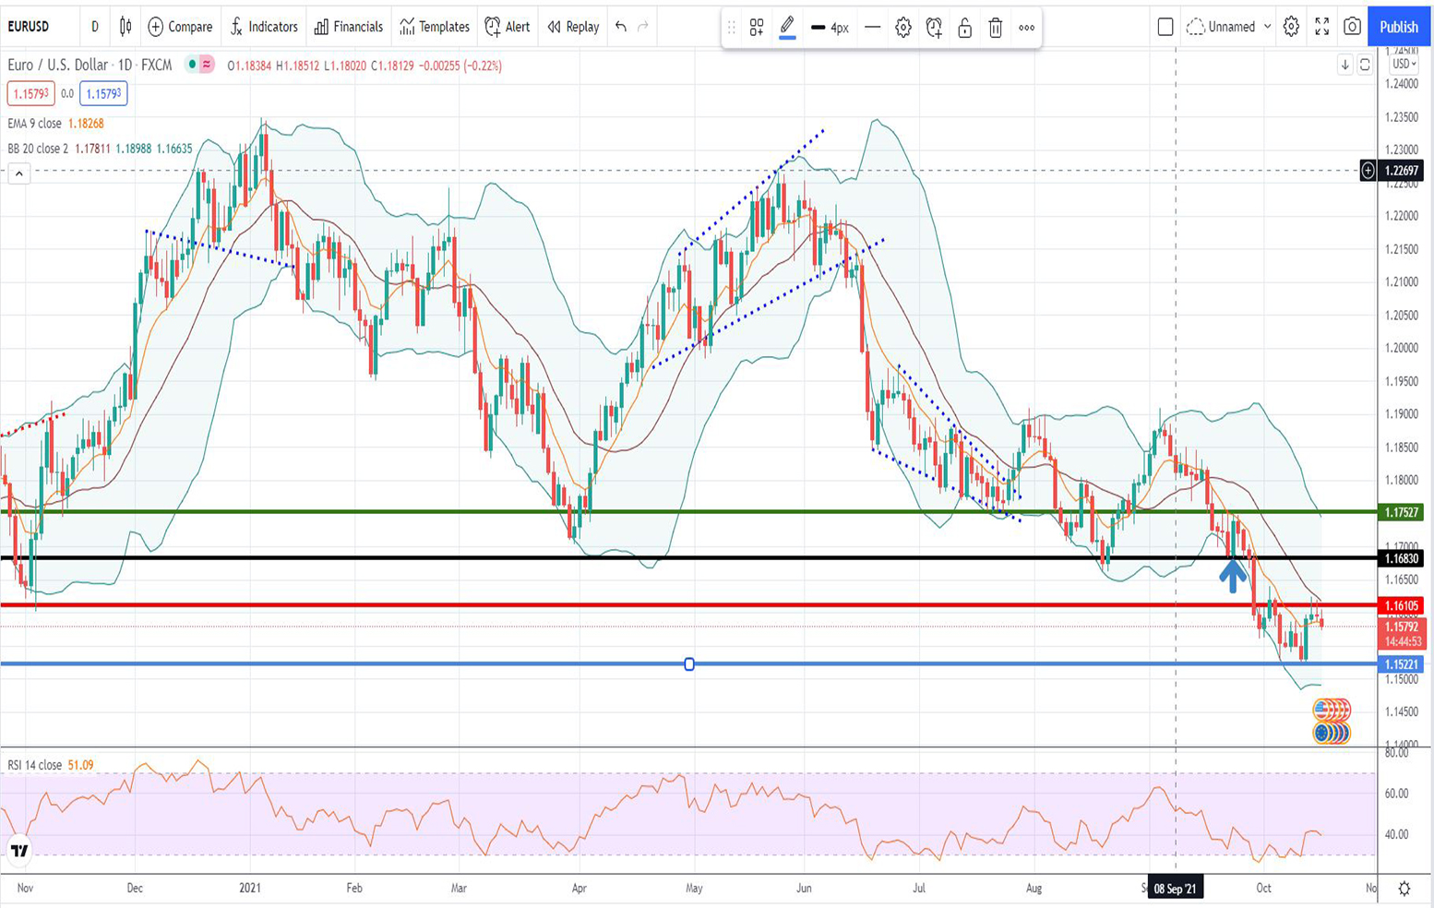Click the Compare symbol button
Viewport: 1434px width, 908px height.
click(180, 27)
